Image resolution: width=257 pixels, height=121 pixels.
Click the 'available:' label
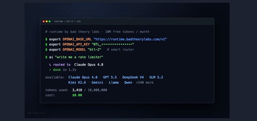pyautogui.click(x=55, y=77)
